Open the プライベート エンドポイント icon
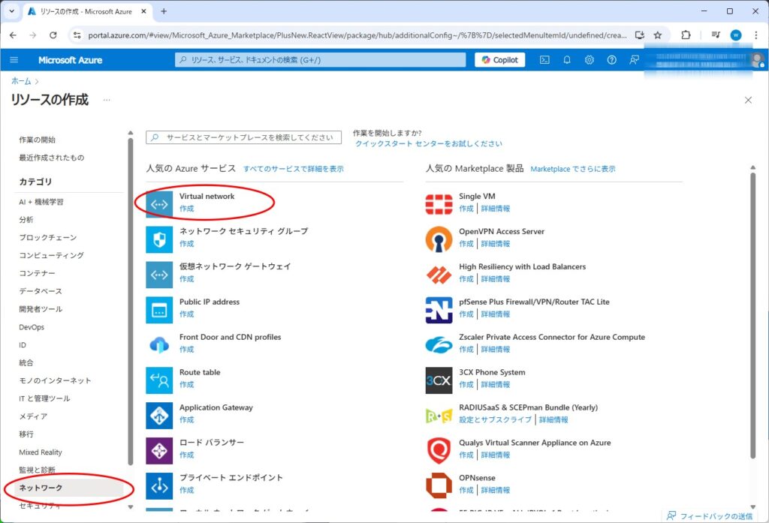This screenshot has width=769, height=523. coord(159,486)
